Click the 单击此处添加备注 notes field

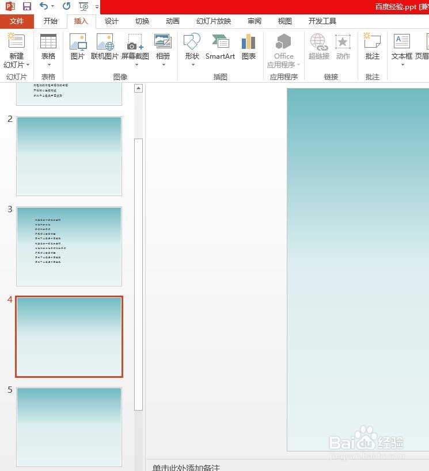186,467
